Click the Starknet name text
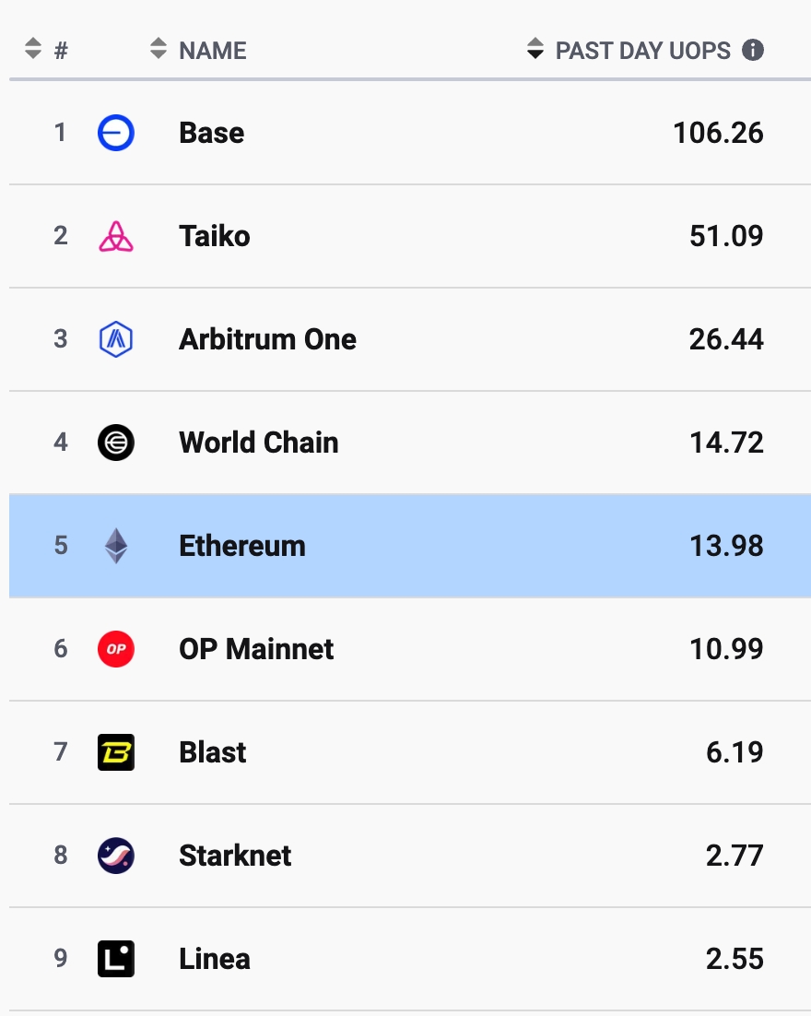 click(235, 856)
